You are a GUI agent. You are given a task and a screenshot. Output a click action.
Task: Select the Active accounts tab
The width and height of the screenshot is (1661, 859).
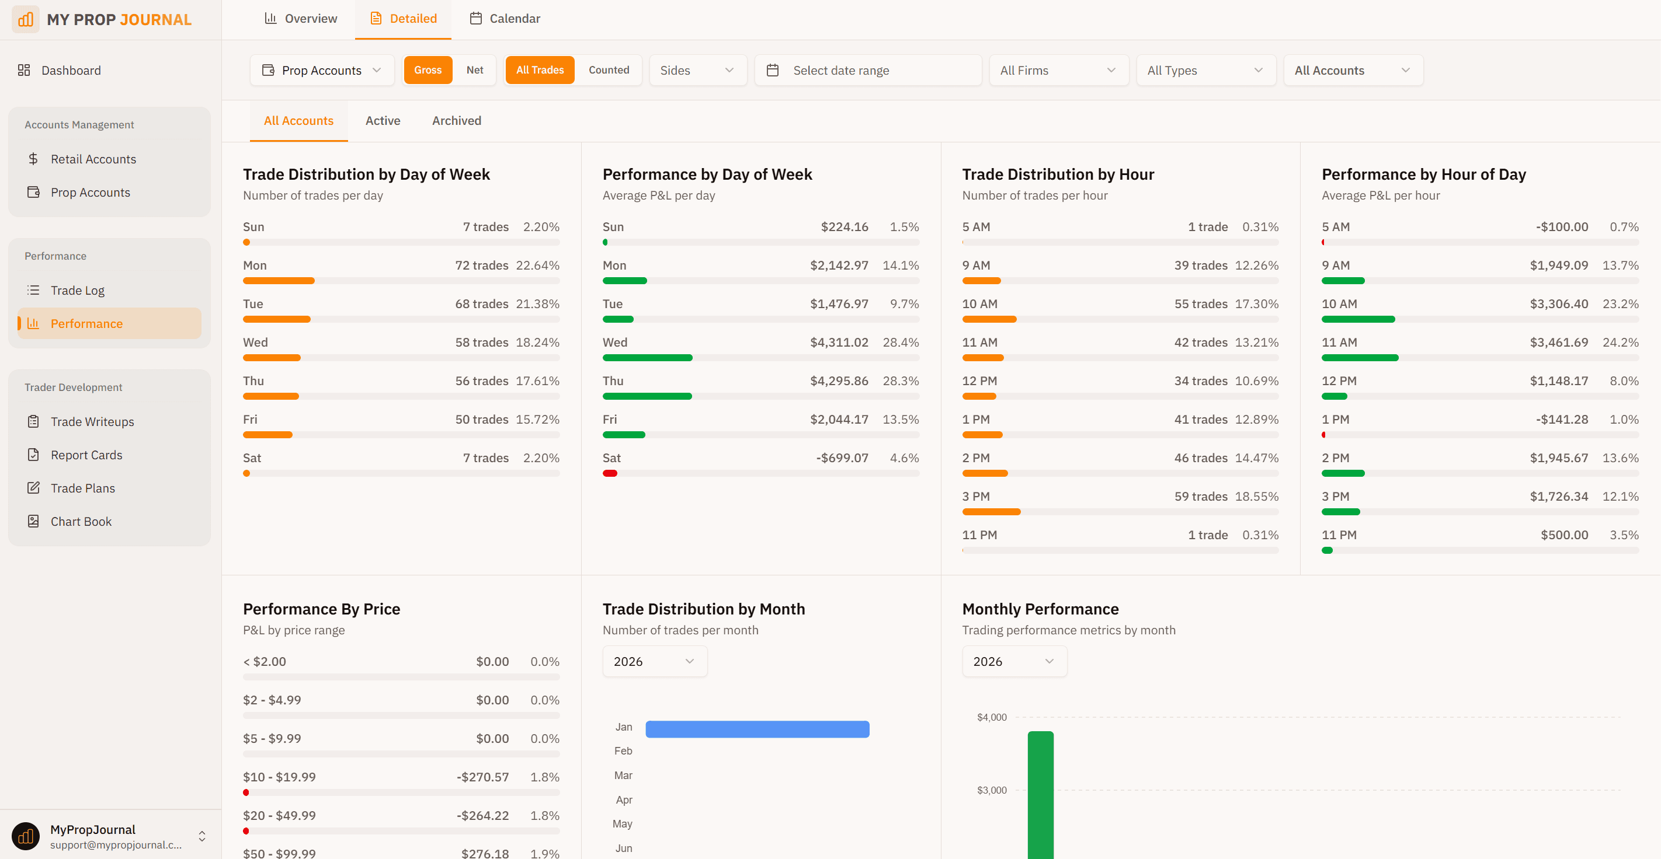pos(383,120)
